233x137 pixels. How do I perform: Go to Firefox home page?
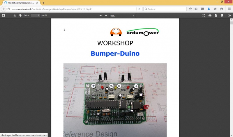pyautogui.click(x=215, y=9)
